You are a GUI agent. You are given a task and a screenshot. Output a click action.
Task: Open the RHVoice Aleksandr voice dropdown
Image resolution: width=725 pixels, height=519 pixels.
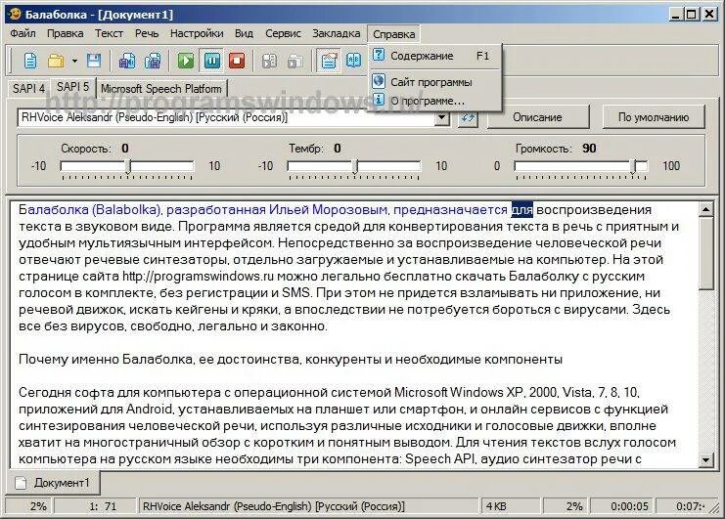(441, 117)
